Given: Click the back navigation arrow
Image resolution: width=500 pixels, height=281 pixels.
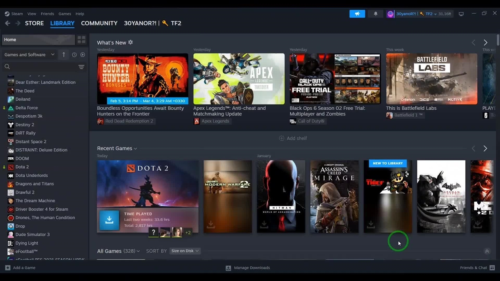Looking at the screenshot, I should (7, 23).
